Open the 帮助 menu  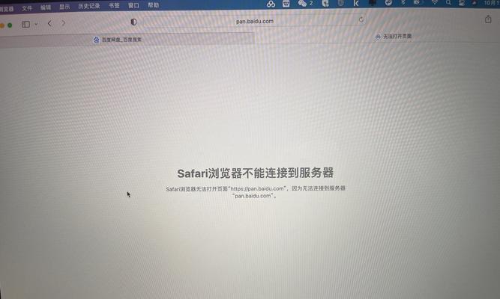(154, 5)
